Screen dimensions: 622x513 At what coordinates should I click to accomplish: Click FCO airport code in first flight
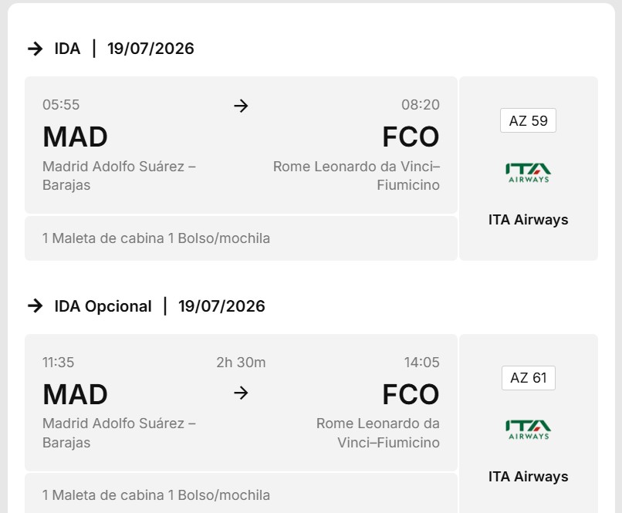coord(411,137)
